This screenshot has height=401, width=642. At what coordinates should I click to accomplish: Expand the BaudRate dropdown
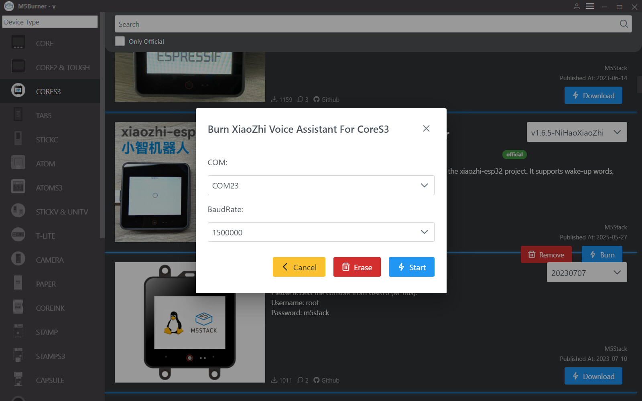[321, 232]
